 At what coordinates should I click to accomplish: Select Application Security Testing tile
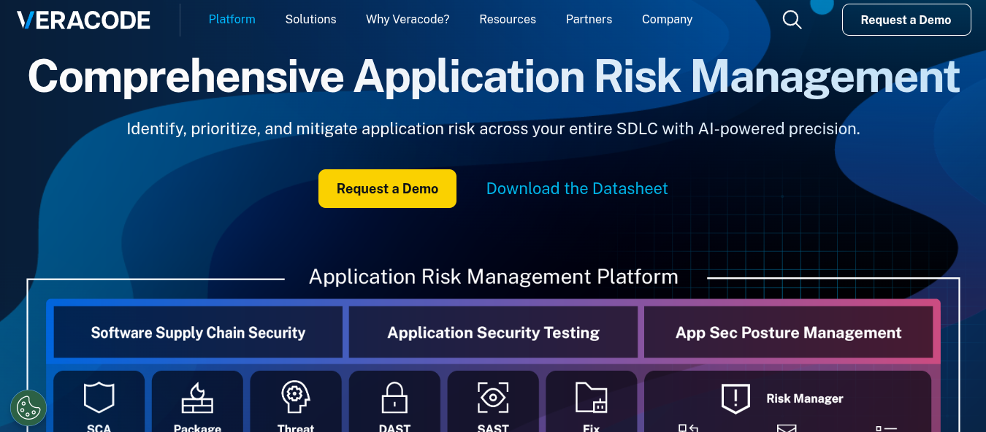(x=493, y=333)
